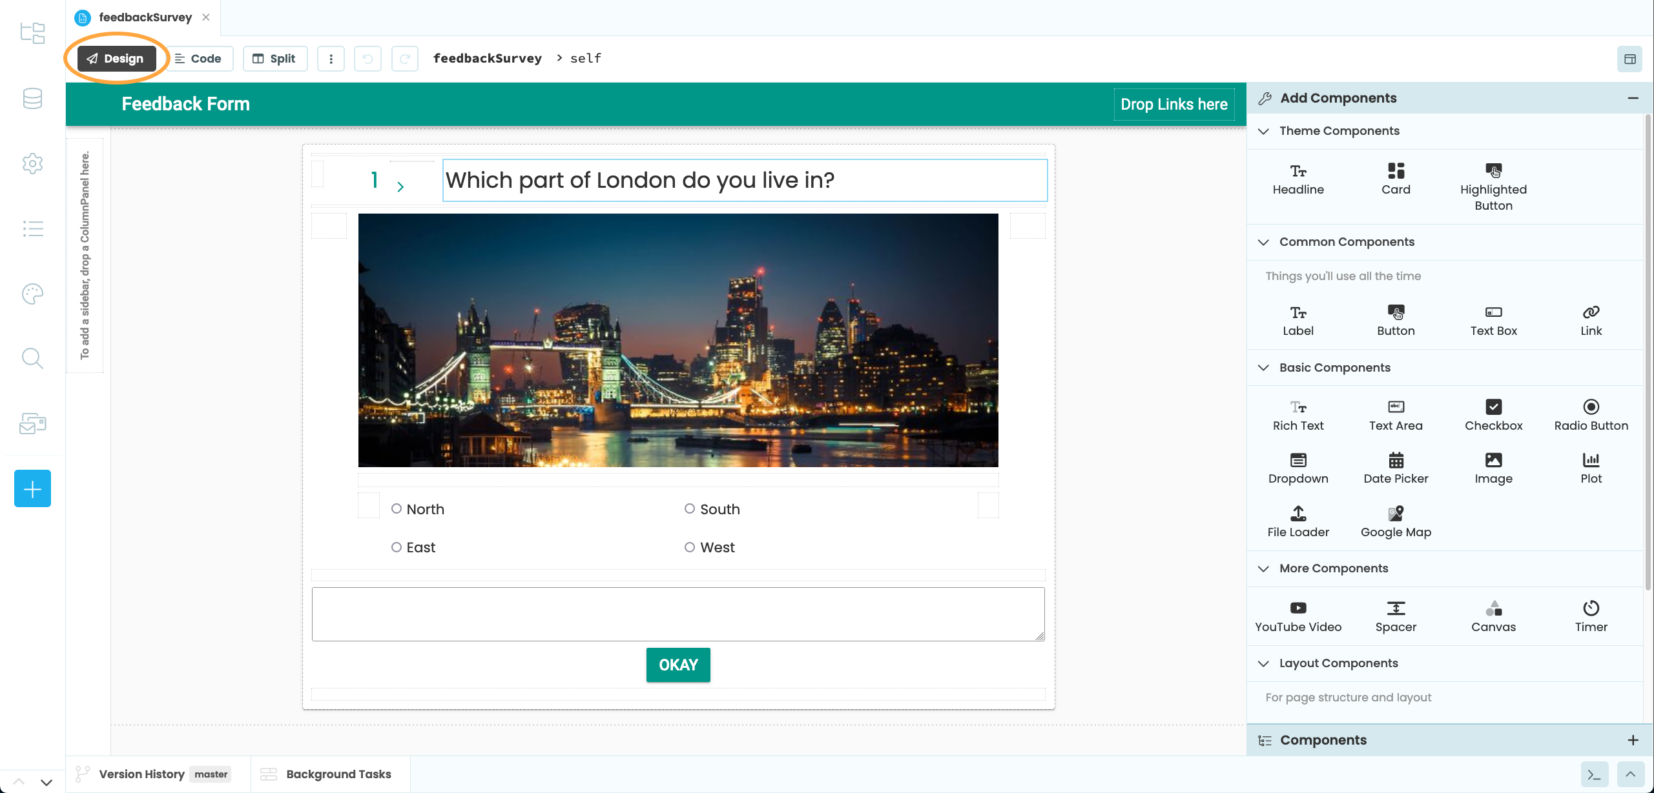
Task: Open the database icon in left sidebar
Action: tap(32, 98)
